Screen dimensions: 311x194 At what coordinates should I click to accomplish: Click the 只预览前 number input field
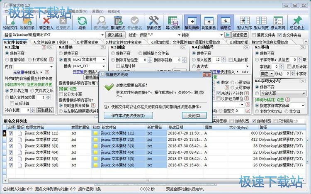pyautogui.click(x=299, y=121)
